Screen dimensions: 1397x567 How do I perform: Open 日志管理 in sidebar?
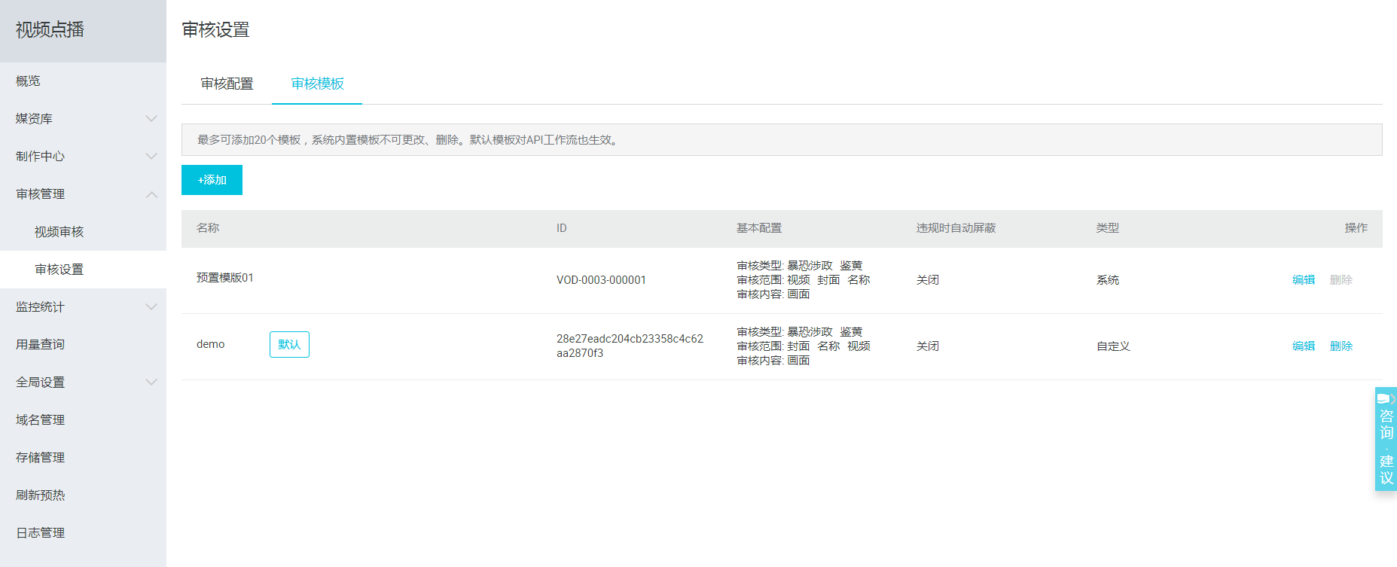40,532
